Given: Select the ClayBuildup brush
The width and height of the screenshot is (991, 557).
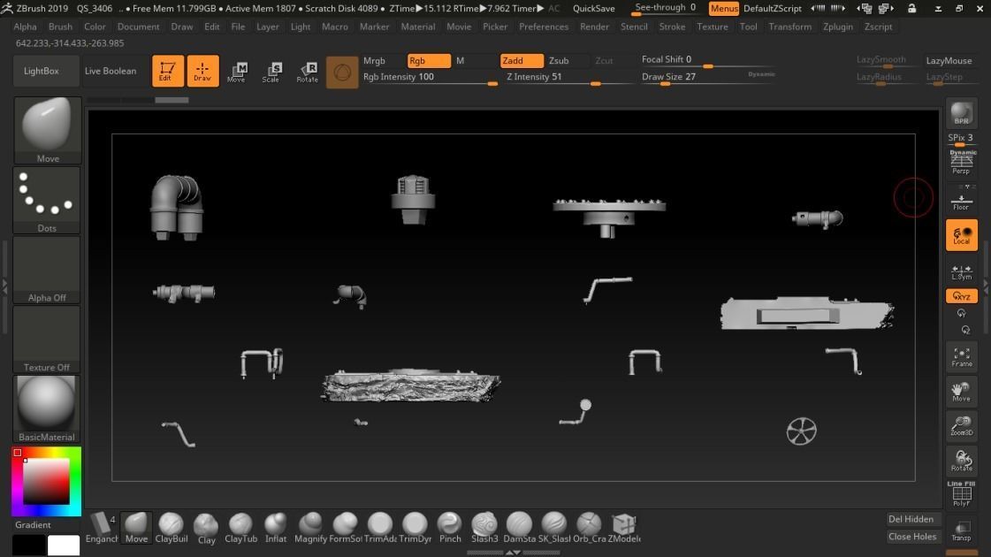Looking at the screenshot, I should click(x=172, y=527).
